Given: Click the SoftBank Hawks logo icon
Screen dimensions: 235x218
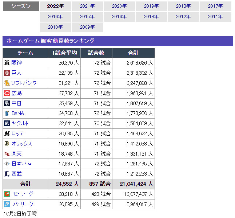Looking at the screenshot, I should click(x=7, y=83).
